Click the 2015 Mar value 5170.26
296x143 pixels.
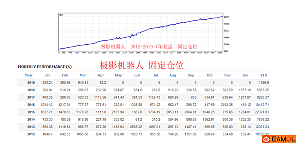pyautogui.click(x=82, y=112)
